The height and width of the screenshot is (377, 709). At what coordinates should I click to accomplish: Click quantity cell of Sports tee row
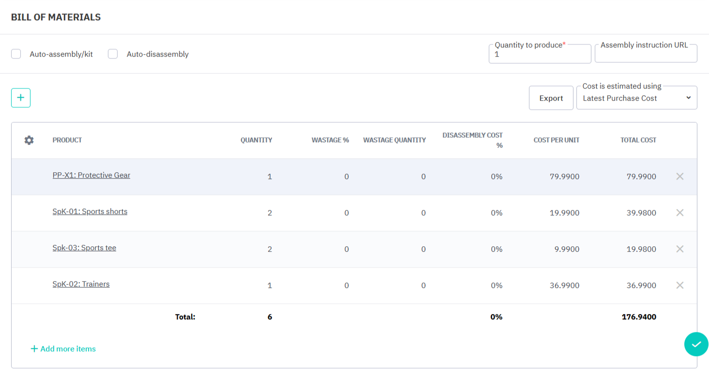(x=270, y=250)
